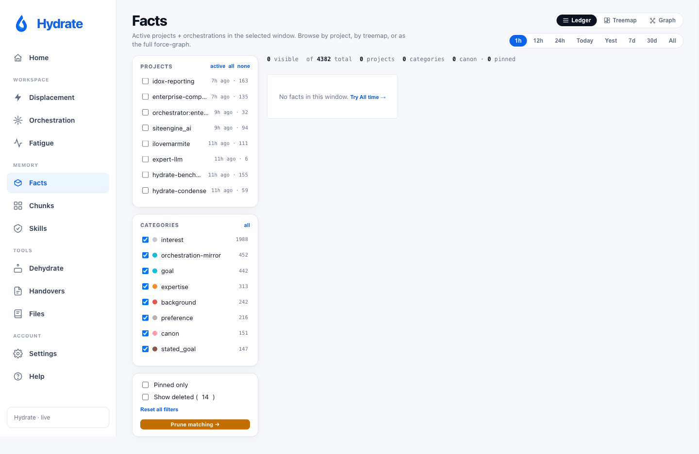The image size is (699, 454).
Task: Uncheck the background category checkbox
Action: point(145,302)
